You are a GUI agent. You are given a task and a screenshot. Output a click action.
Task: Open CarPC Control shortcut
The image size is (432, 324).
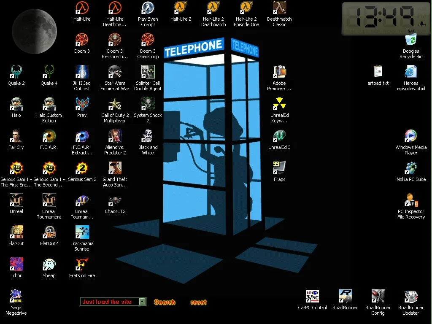pos(312,297)
